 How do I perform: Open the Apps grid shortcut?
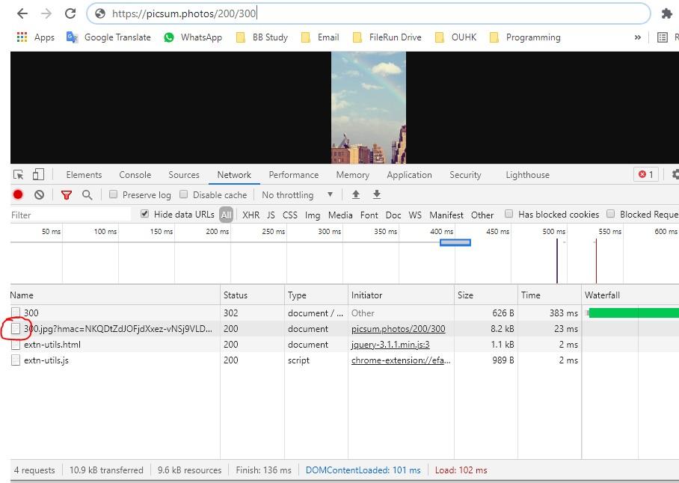tap(35, 37)
